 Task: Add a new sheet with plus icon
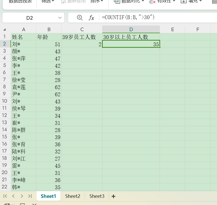[113, 196]
